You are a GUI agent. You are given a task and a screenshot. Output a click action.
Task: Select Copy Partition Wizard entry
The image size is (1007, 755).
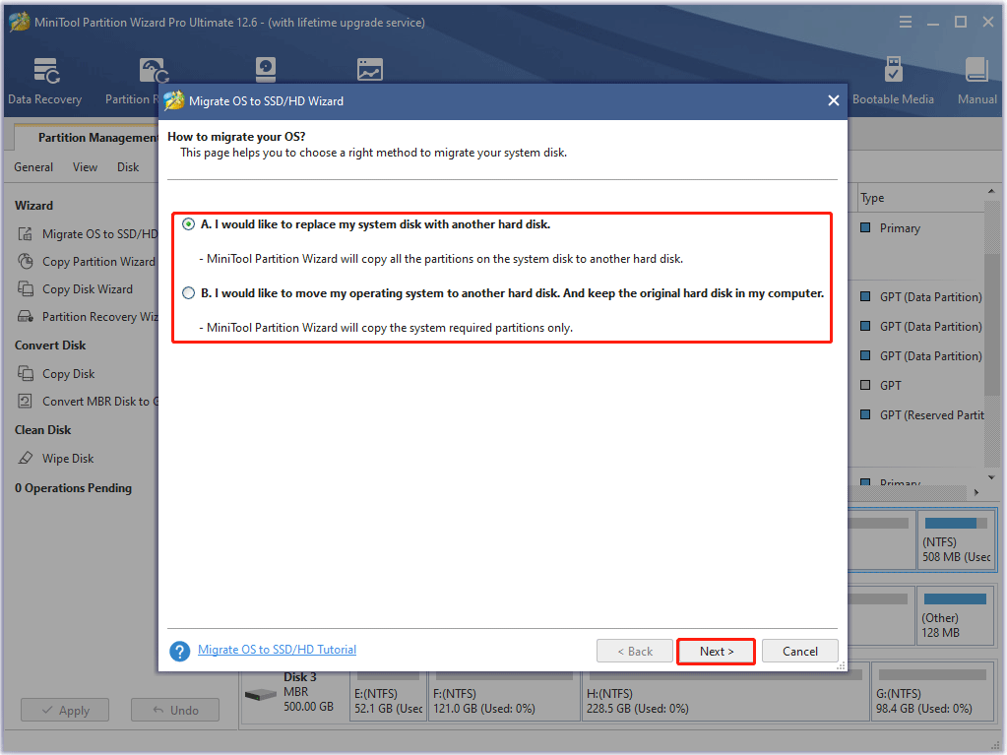pos(98,261)
